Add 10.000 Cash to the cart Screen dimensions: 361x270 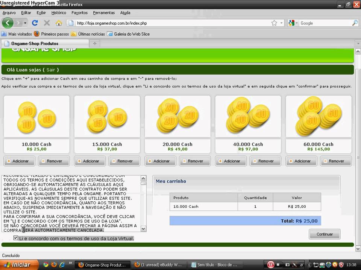point(19,161)
